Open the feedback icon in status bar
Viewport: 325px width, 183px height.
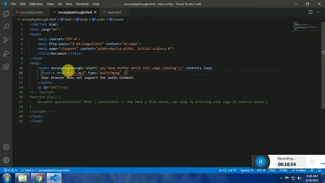click(x=312, y=170)
